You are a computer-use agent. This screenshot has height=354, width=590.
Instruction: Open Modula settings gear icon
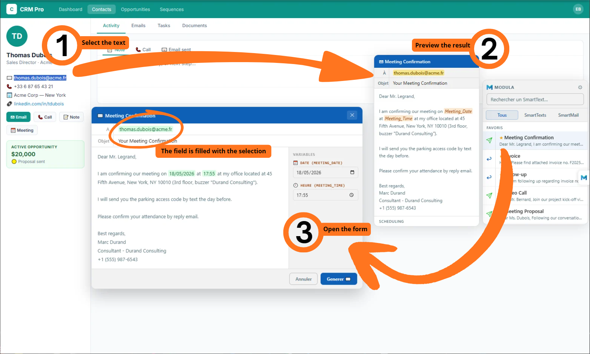point(580,87)
